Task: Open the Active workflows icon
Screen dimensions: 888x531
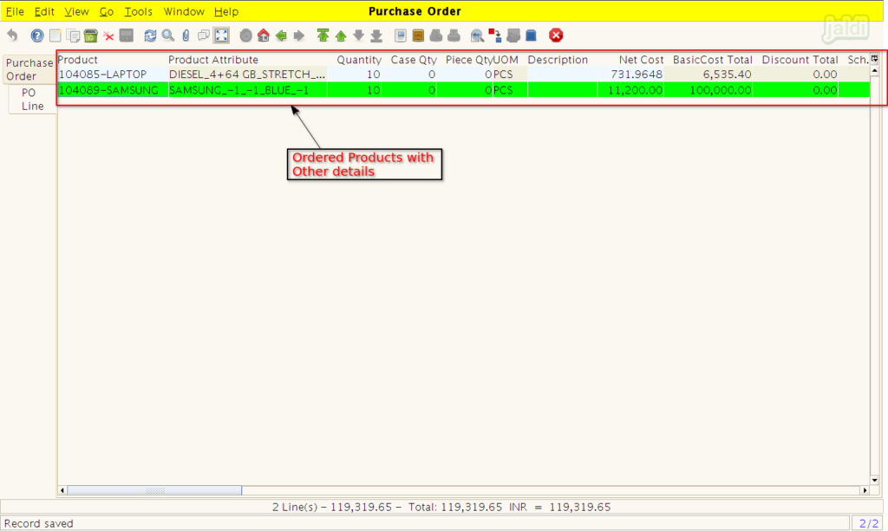Action: tap(495, 36)
